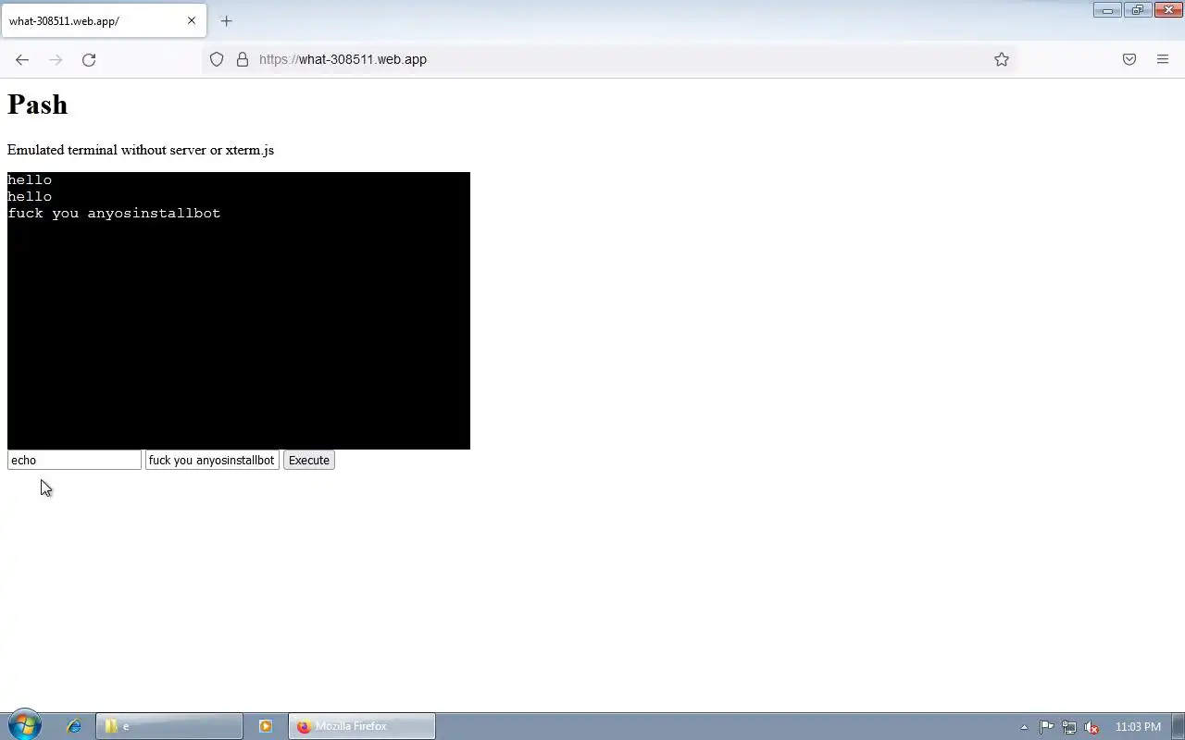Reload the current page
The image size is (1185, 740).
pyautogui.click(x=89, y=59)
